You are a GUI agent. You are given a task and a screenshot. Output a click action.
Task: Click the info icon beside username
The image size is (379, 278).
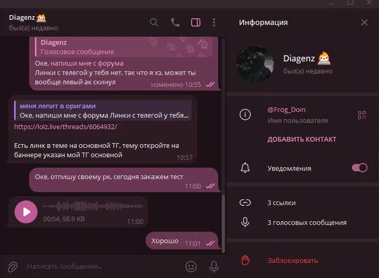(x=245, y=115)
